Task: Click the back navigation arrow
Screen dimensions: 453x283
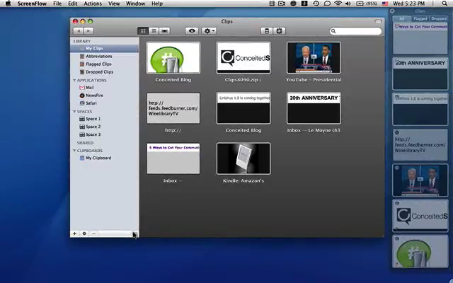Action: click(x=79, y=31)
